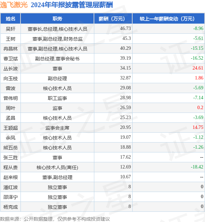The image size is (205, 222).
Task: Click the title cell 监事会主席
Action: [x=57, y=128]
